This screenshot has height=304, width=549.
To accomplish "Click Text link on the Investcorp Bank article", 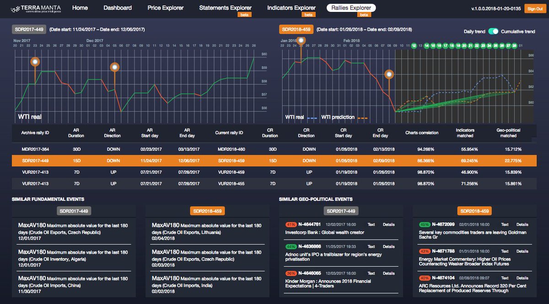I will 371,224.
